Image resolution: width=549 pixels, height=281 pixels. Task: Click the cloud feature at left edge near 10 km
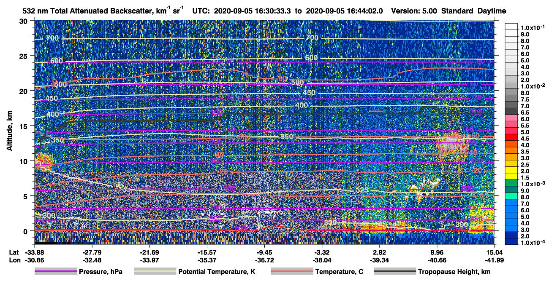tap(43, 162)
